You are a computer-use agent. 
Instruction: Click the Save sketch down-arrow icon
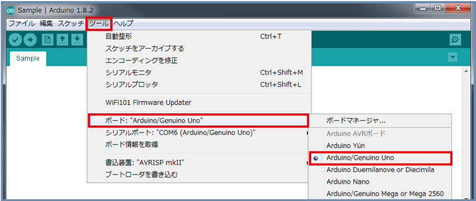[77, 40]
